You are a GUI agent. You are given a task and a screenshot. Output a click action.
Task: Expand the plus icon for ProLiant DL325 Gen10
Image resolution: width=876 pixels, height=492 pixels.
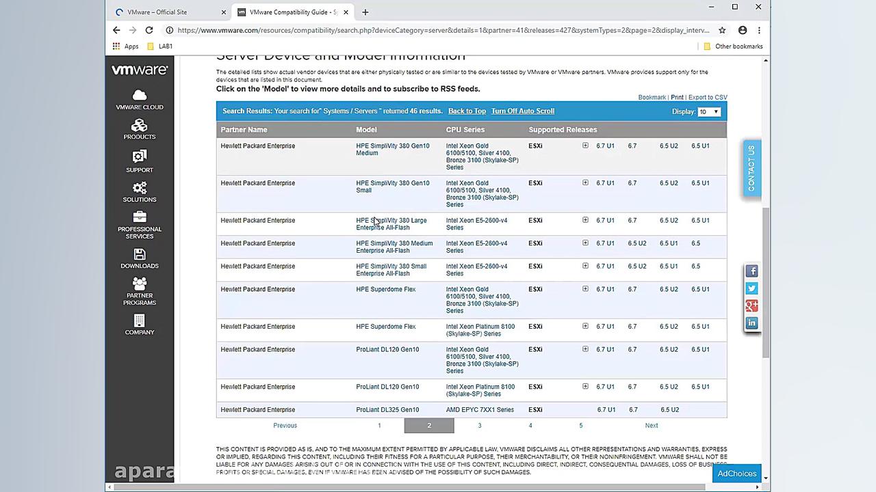pos(585,409)
